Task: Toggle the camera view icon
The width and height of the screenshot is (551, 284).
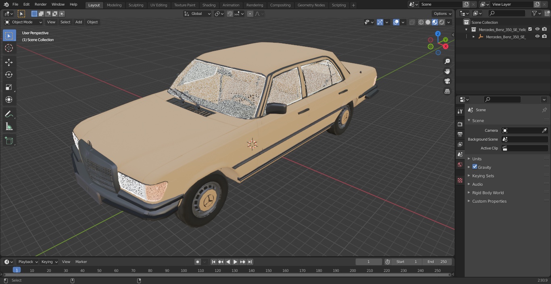Action: pos(447,81)
